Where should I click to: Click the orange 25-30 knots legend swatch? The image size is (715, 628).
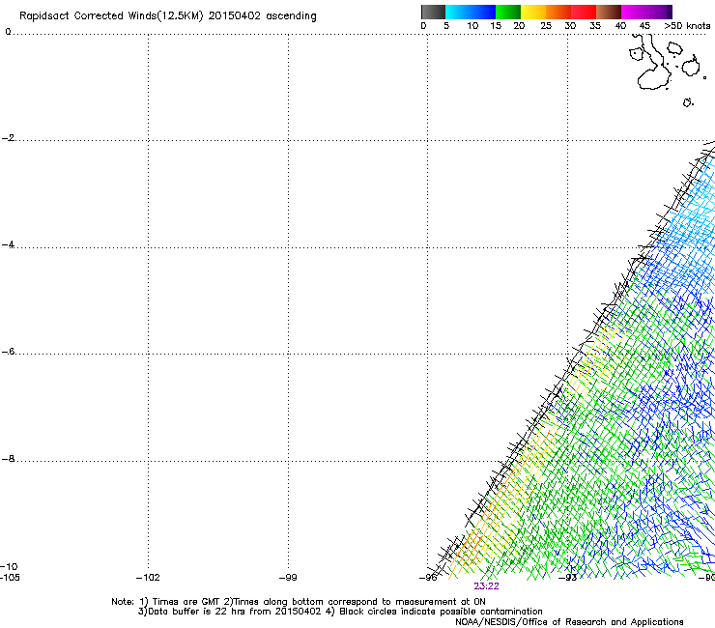point(558,12)
